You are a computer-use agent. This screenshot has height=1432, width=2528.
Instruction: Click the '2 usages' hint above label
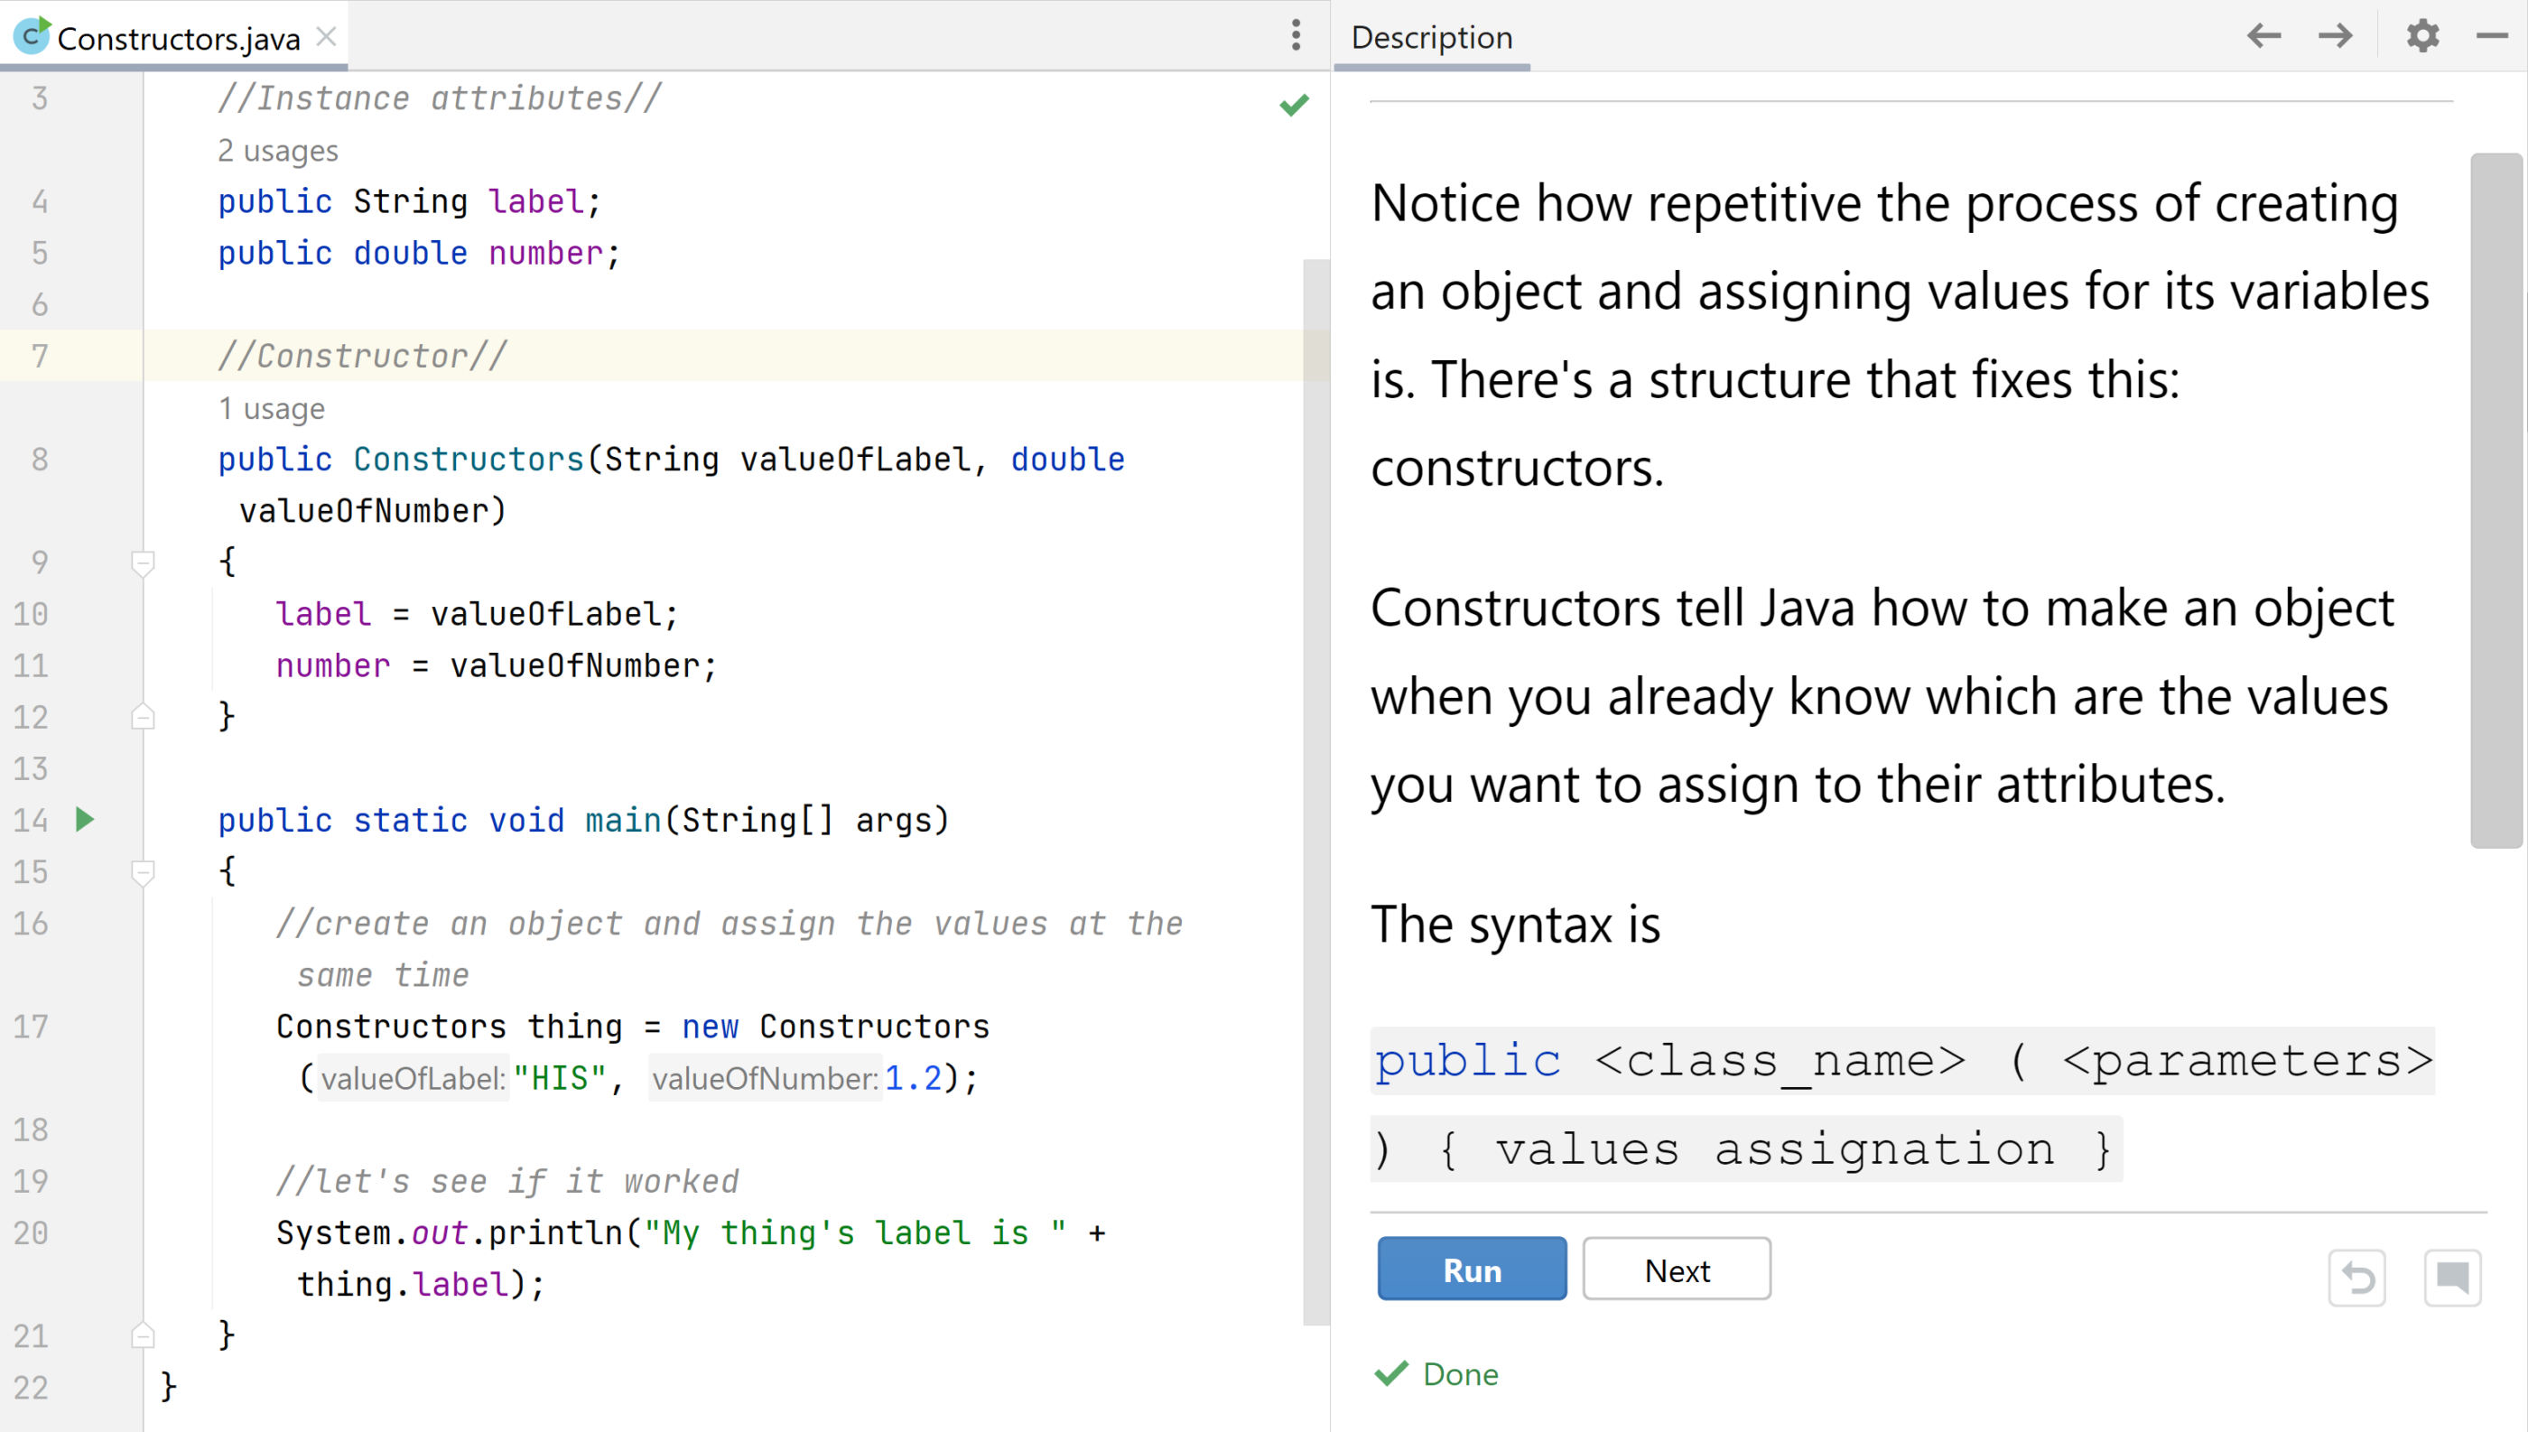click(277, 151)
